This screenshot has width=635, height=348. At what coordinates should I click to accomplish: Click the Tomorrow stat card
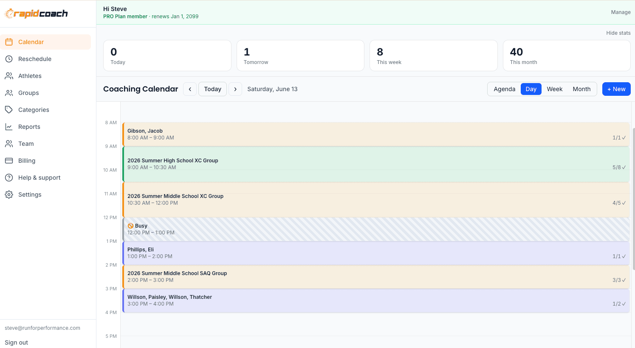300,56
